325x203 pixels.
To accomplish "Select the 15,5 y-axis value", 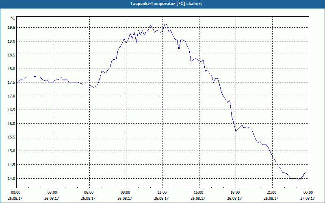I will click(x=12, y=137).
